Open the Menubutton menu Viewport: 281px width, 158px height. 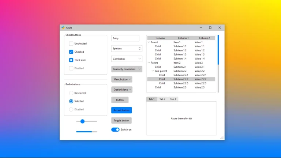(x=122, y=79)
